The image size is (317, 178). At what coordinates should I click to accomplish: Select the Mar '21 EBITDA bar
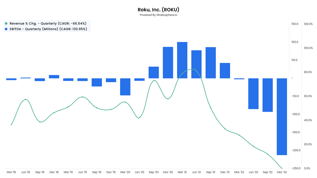tap(182, 60)
